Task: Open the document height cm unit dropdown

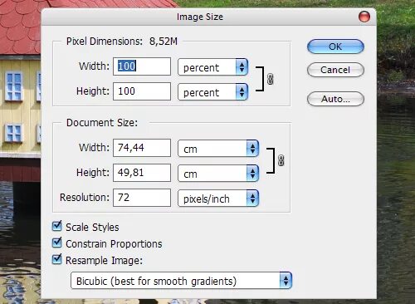Action: [x=218, y=174]
